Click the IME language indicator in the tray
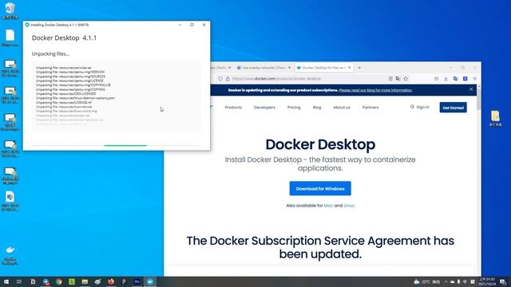The width and height of the screenshot is (511, 287). (465, 281)
